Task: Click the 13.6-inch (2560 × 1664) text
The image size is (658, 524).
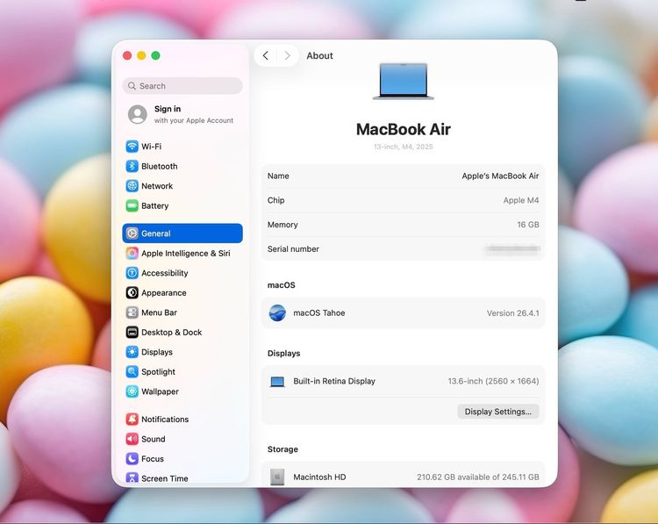Action: point(493,381)
